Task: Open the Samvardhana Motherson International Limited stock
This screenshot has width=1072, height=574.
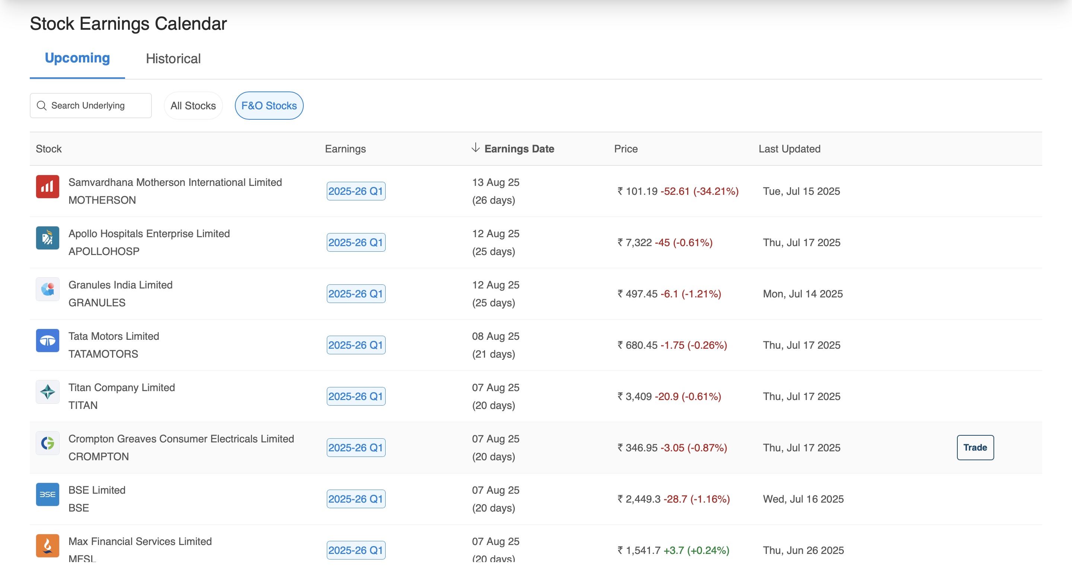Action: (175, 183)
